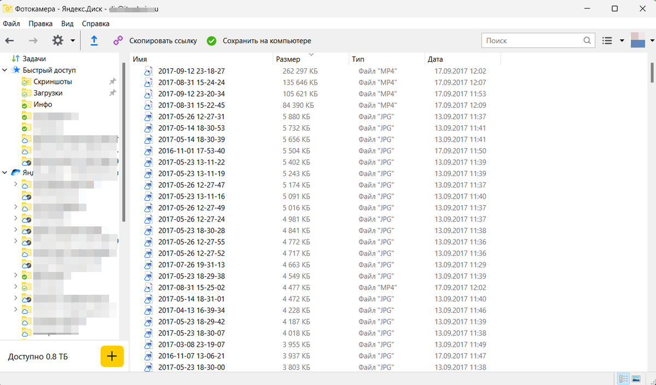Open the Правка menu
The width and height of the screenshot is (656, 385).
pos(40,24)
